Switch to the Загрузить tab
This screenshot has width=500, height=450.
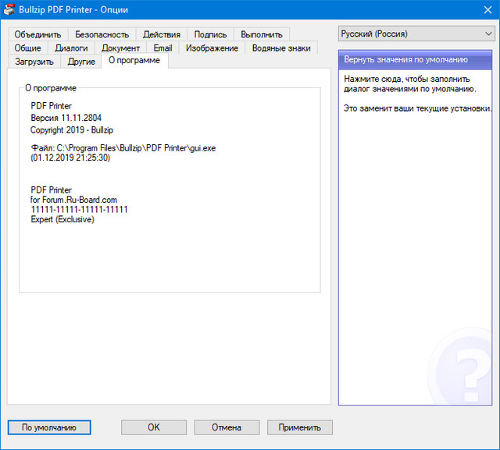coord(34,61)
